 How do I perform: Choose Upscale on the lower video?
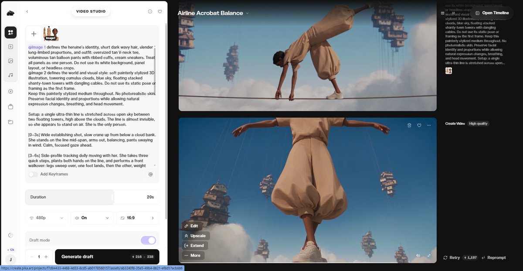click(x=195, y=236)
